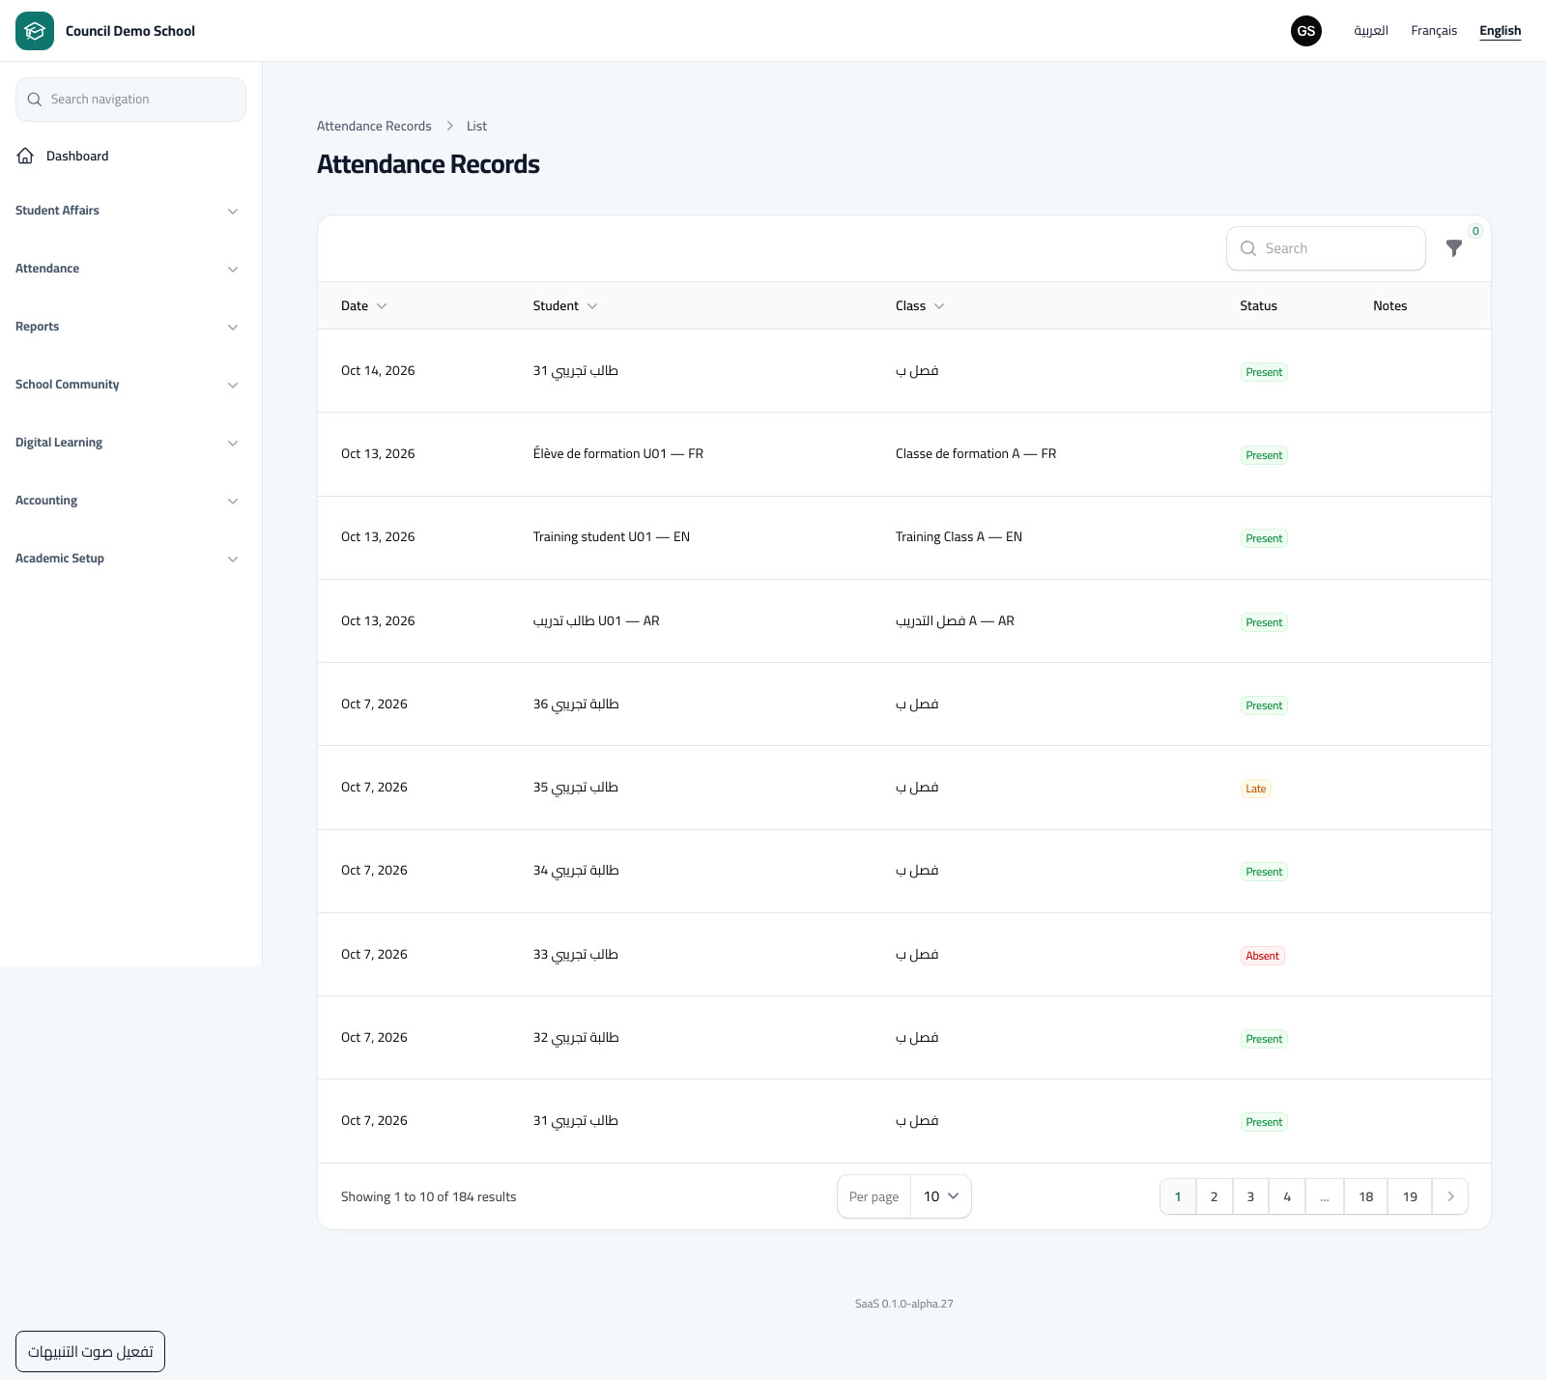Expand the Student Affairs sidebar group

pyautogui.click(x=127, y=211)
